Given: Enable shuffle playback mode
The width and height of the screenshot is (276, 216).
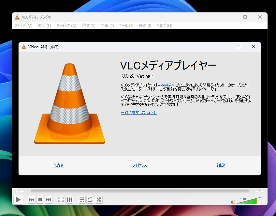Looking at the screenshot, I should pos(98,199).
